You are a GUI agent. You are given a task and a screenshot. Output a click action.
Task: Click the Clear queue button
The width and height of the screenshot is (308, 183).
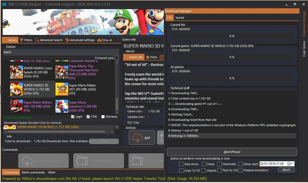pyautogui.click(x=104, y=141)
